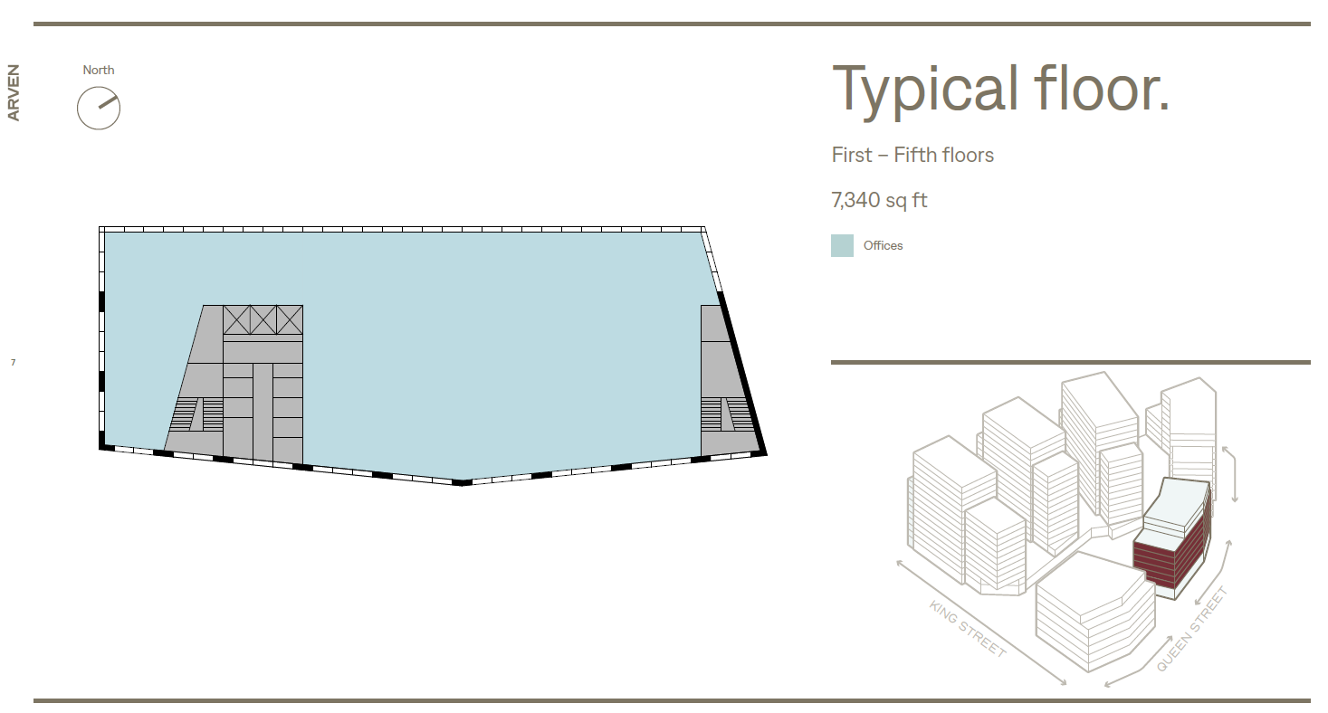Click page number 7 in left margin
1328x713 pixels.
pyautogui.click(x=13, y=363)
